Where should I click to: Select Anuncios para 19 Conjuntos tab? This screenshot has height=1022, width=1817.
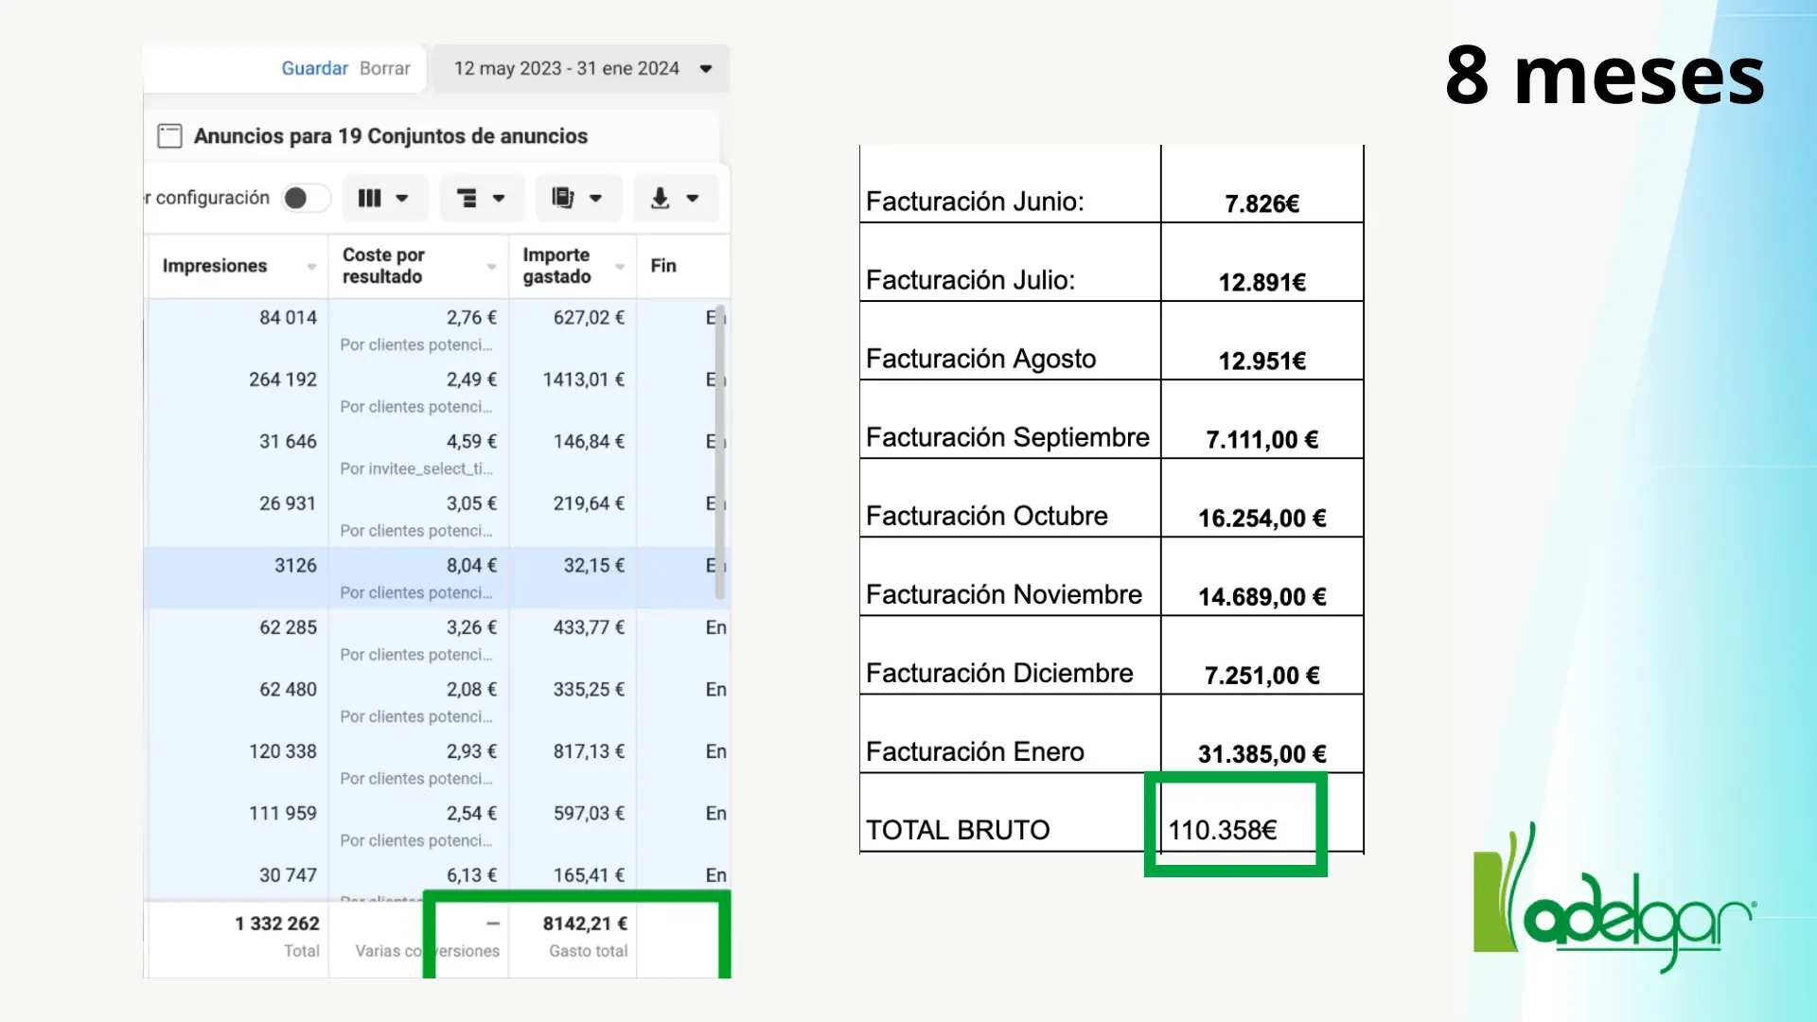click(390, 136)
